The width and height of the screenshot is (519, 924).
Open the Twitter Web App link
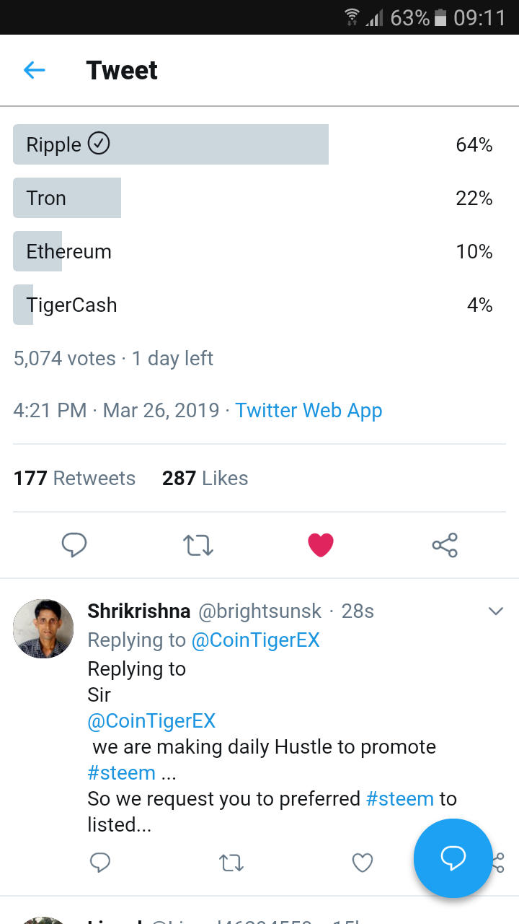tap(309, 410)
